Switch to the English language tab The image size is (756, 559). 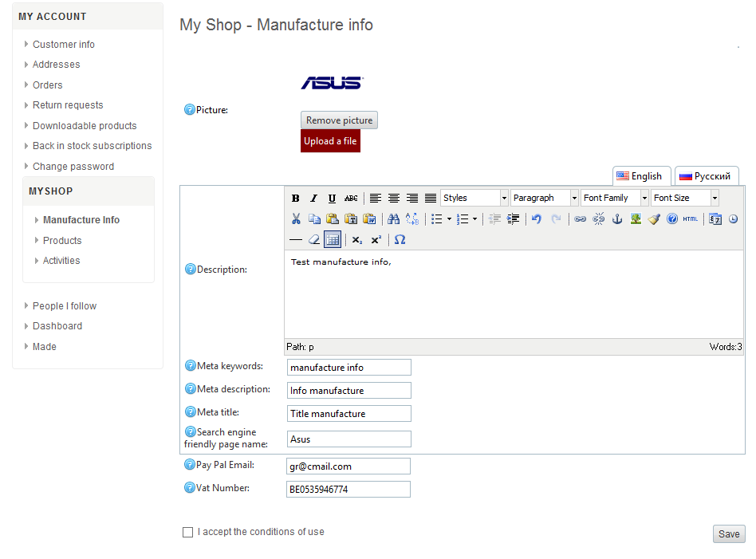pyautogui.click(x=641, y=176)
